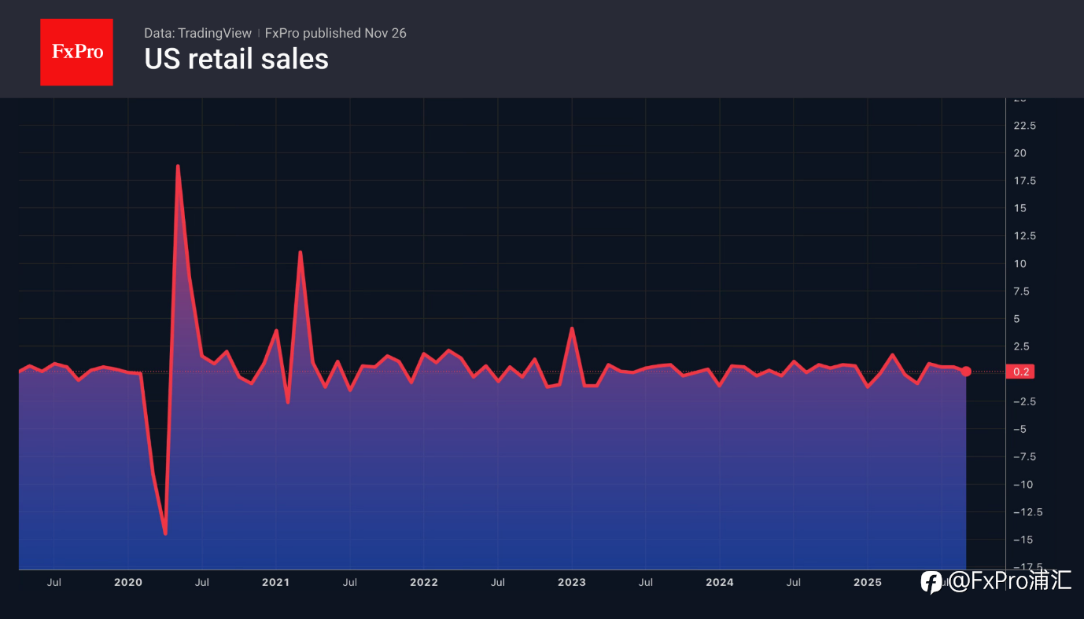Click the red dot ending the line

tap(966, 372)
